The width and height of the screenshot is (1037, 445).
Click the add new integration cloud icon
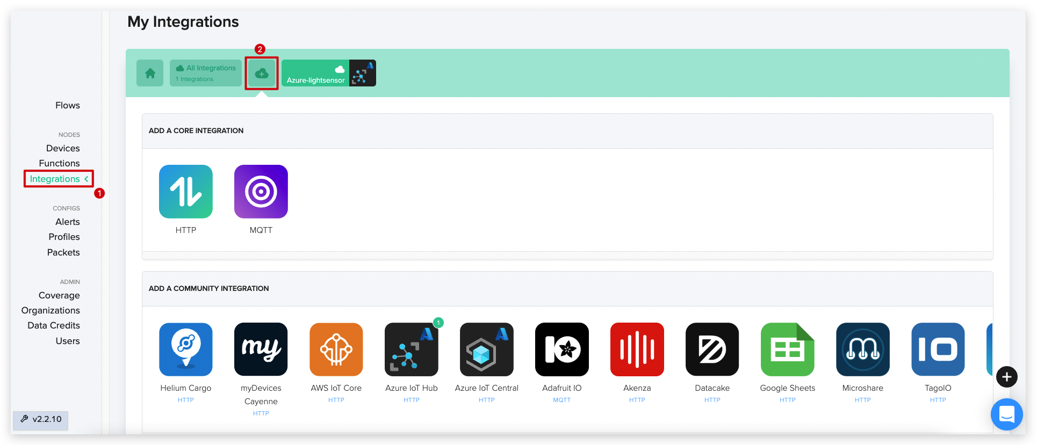click(262, 73)
